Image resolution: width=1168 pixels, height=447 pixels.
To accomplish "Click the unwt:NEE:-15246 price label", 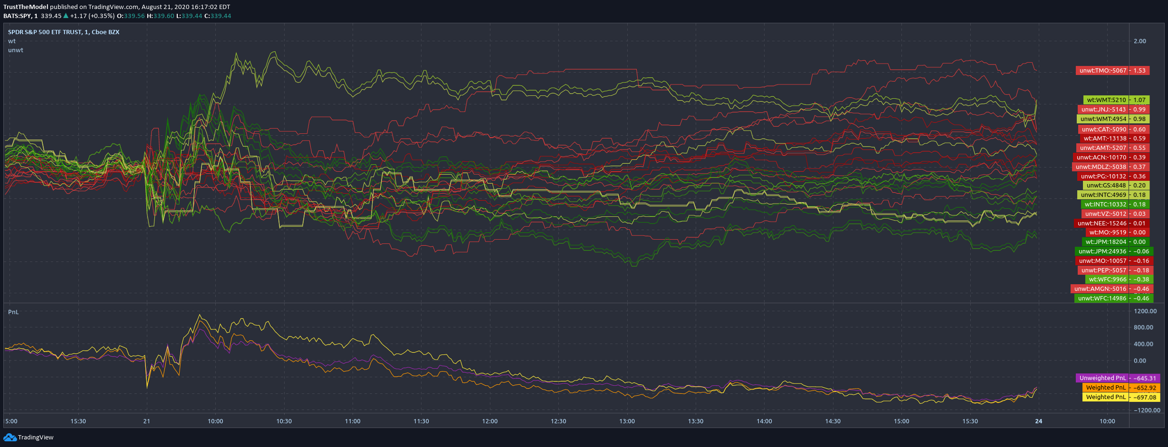I will pos(1111,223).
